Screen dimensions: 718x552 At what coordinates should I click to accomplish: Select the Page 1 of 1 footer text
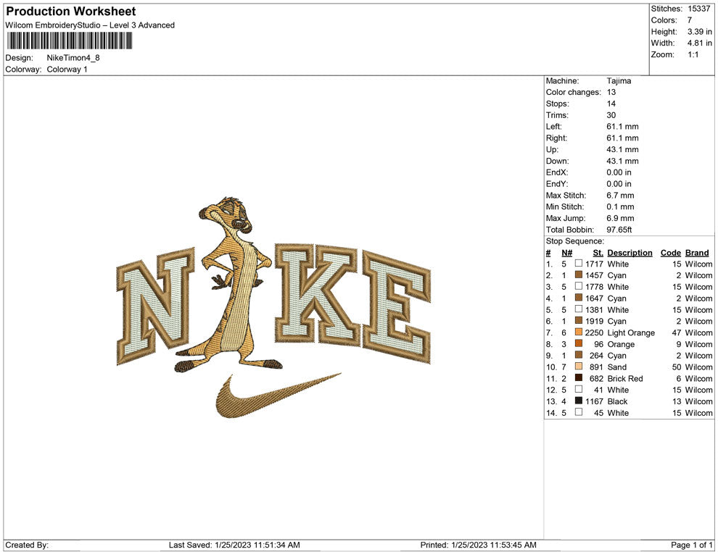tap(691, 545)
